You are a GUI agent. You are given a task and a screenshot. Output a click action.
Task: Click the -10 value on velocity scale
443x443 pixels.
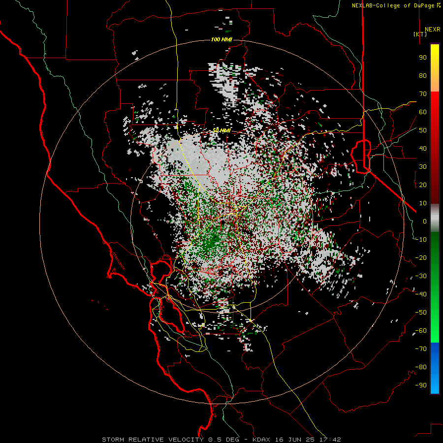(421, 240)
